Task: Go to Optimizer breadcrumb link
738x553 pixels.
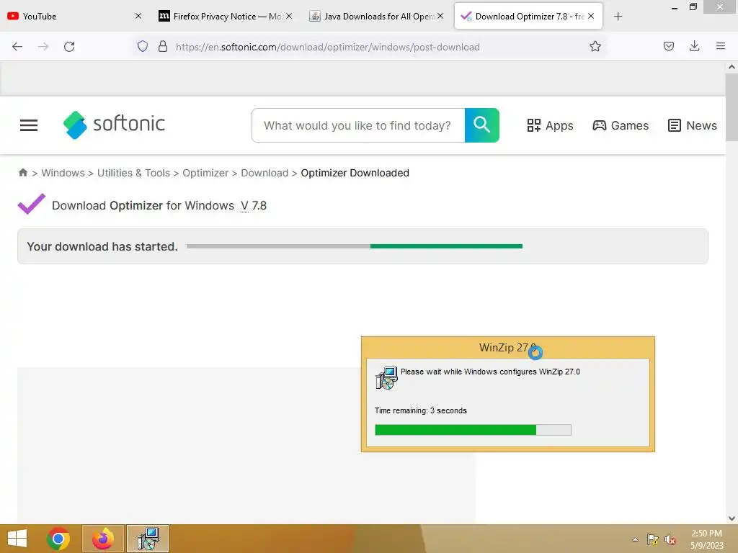Action: (x=205, y=173)
